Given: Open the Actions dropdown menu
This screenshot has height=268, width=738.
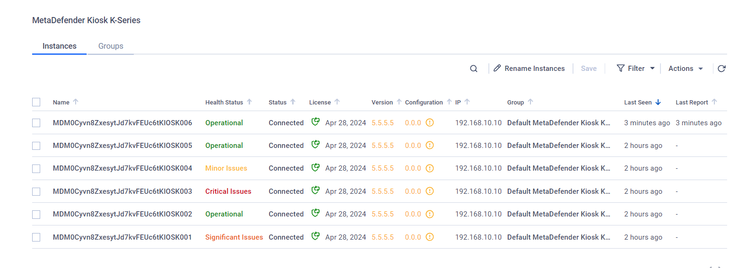Looking at the screenshot, I should click(686, 69).
